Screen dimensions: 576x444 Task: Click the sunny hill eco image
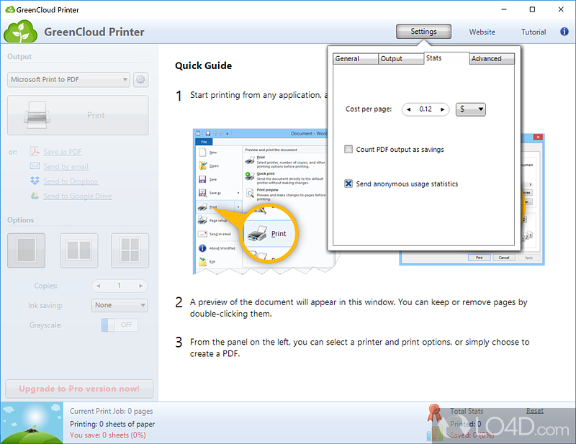click(32, 422)
